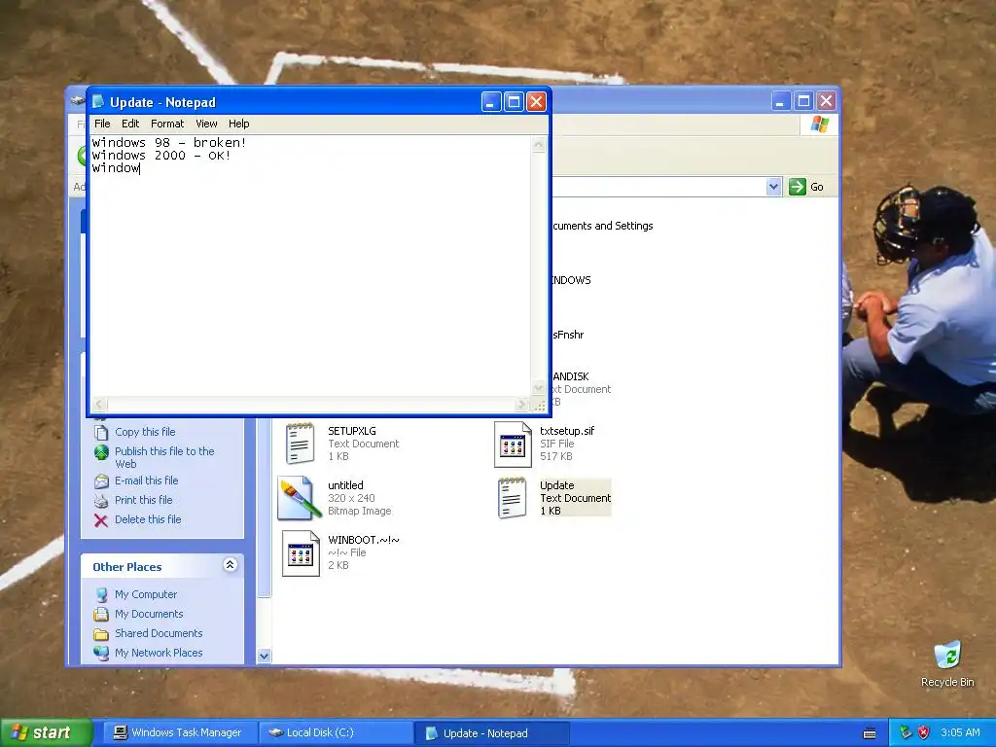Viewport: 996px width, 747px height.
Task: Select the untitled bitmap image icon
Action: (300, 498)
